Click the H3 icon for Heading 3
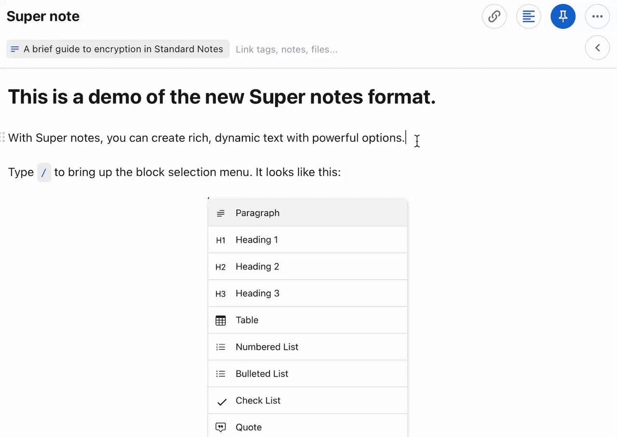The width and height of the screenshot is (617, 437). click(220, 294)
